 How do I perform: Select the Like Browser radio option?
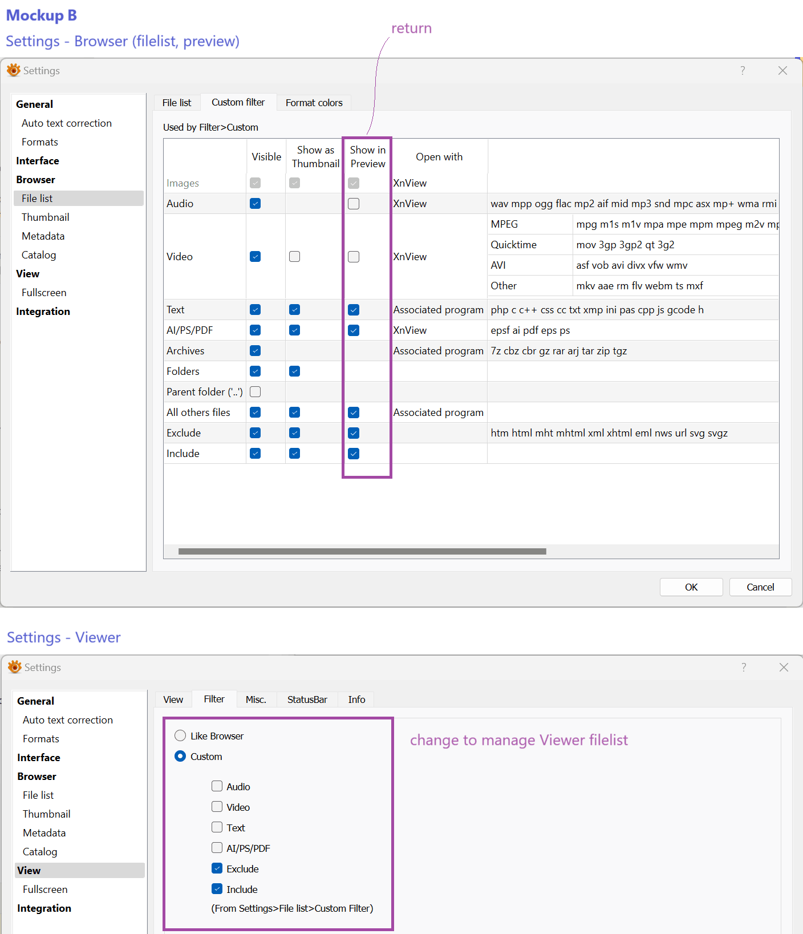click(180, 736)
